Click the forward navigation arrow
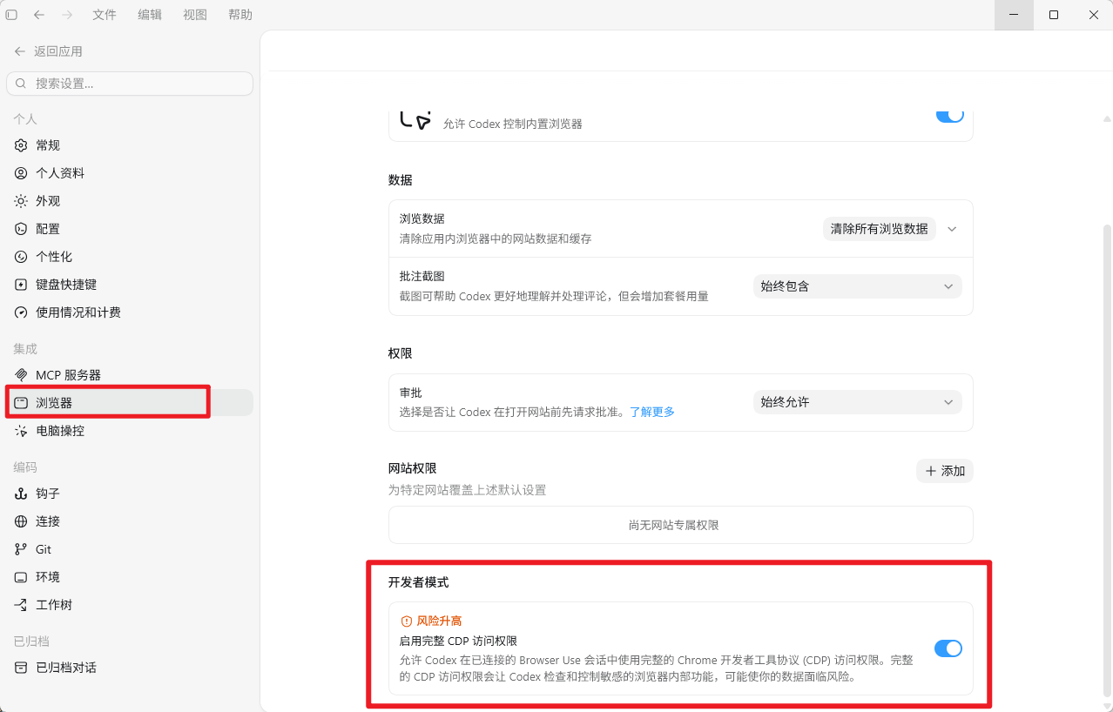 (67, 15)
